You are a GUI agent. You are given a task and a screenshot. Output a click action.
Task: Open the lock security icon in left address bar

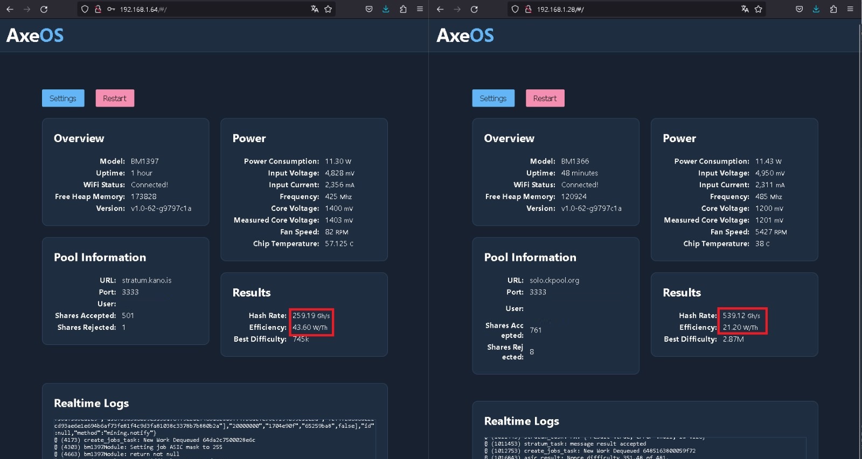(98, 9)
